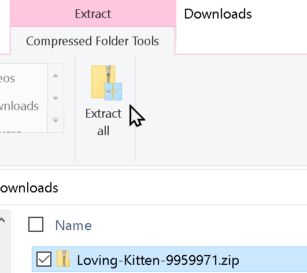This screenshot has height=273, width=307.
Task: Uncheck the Loving-Kitten-9959971.zip checkbox
Action: pos(44,259)
